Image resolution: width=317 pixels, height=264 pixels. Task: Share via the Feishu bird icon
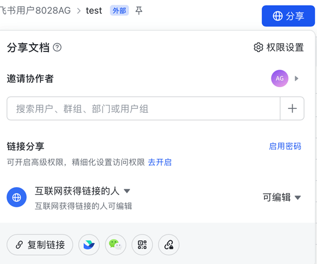89,245
